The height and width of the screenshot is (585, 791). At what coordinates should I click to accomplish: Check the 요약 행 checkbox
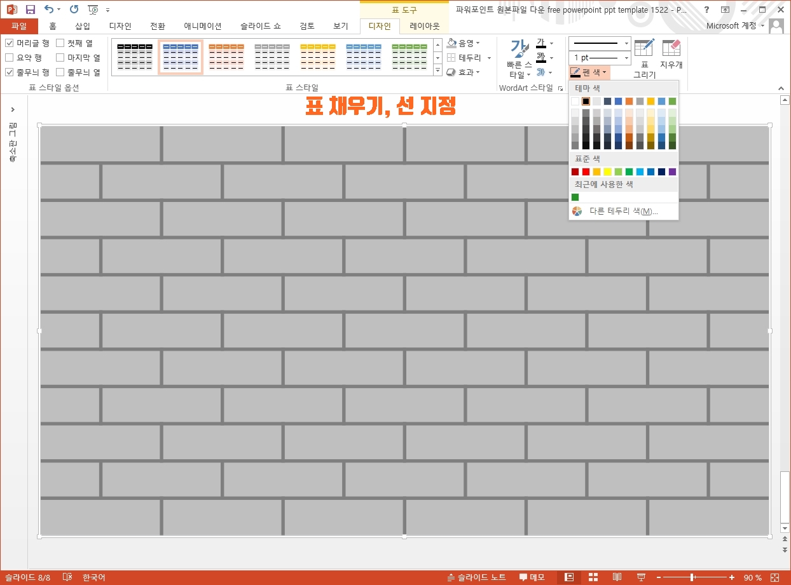[10, 58]
